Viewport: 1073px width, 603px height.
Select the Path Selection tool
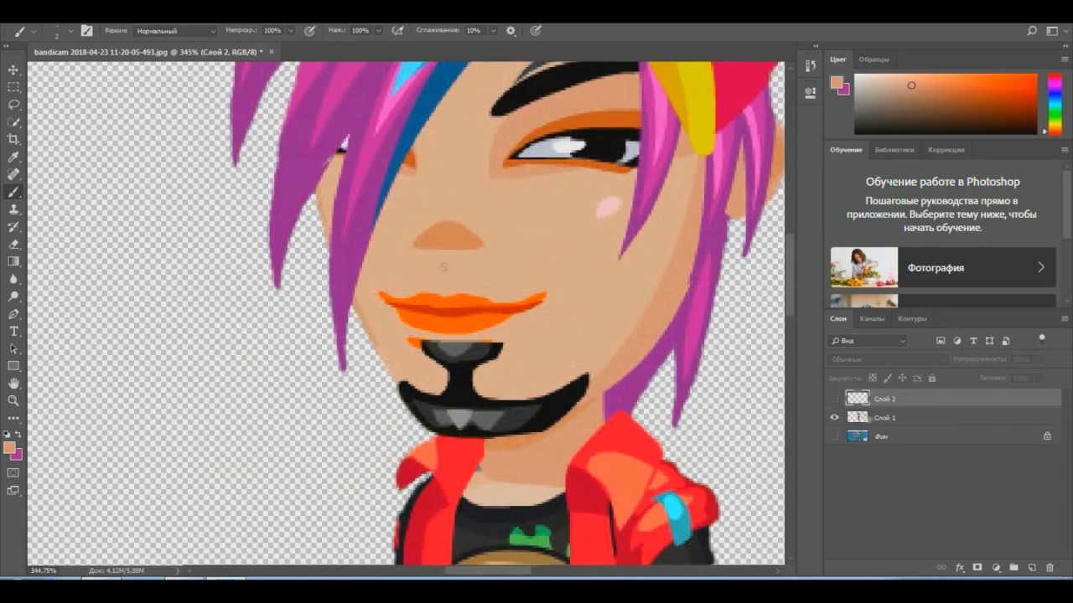pos(13,348)
